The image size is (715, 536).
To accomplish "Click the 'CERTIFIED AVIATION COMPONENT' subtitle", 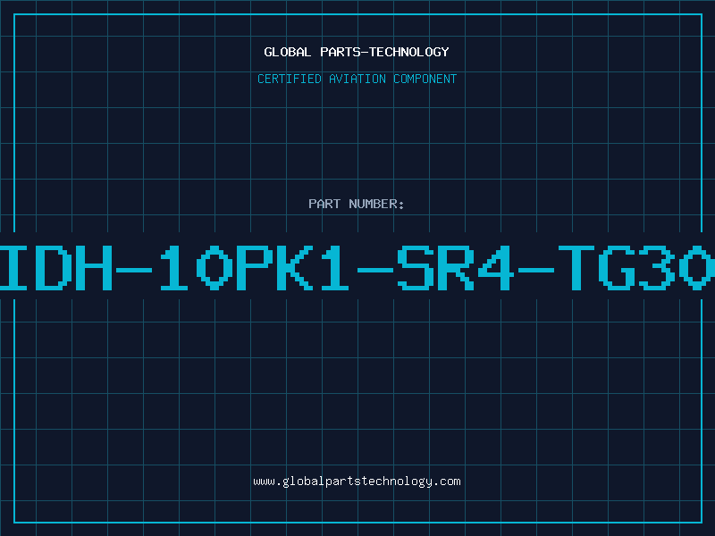I will click(357, 79).
